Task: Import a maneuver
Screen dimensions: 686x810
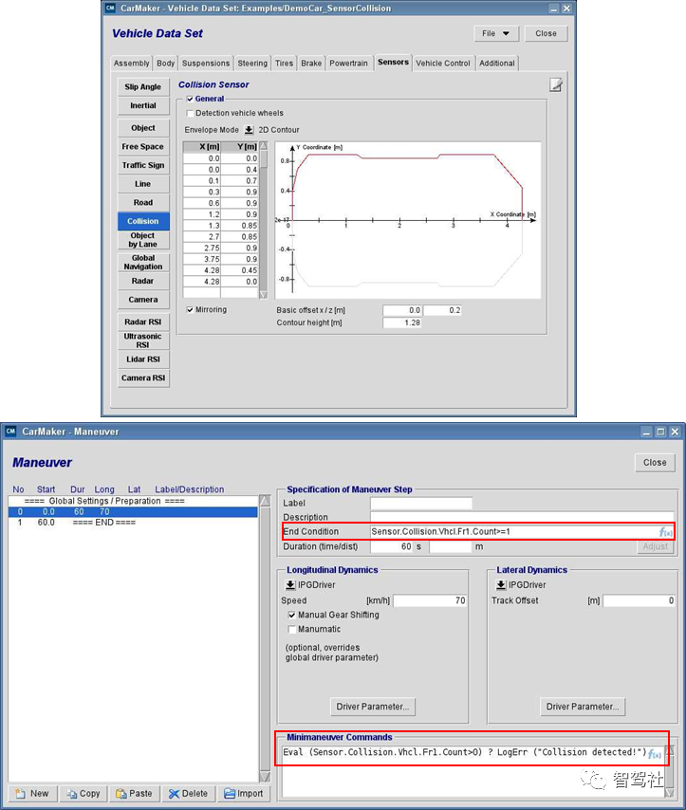Action: click(x=244, y=794)
